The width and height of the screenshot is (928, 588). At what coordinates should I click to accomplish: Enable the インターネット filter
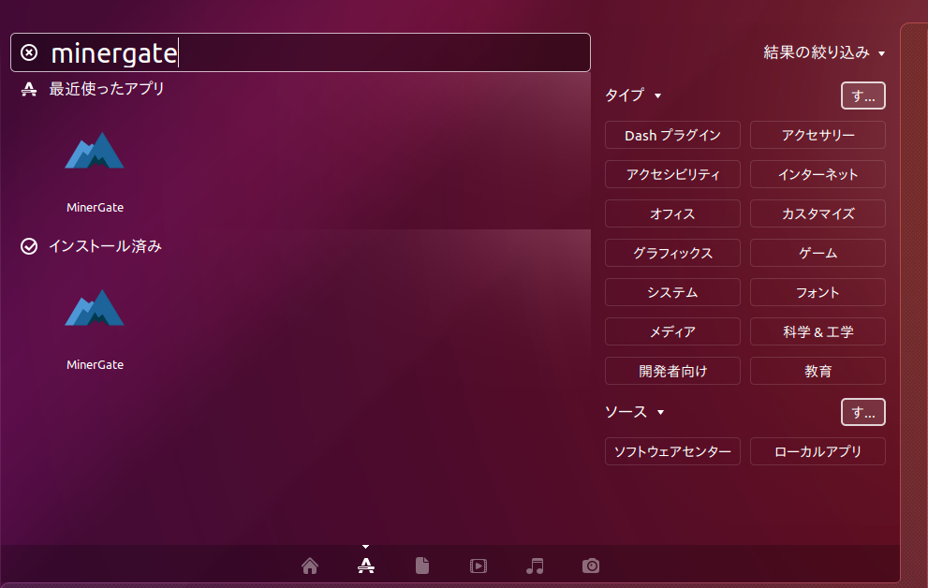tap(818, 174)
